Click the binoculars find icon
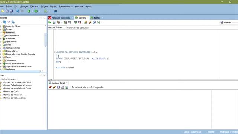Image resolution: width=238 pixels, height=134 pixels. pyautogui.click(x=55, y=11)
